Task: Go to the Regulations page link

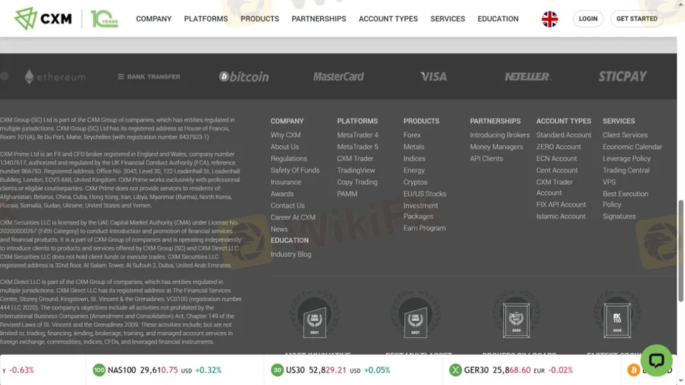Action: [x=289, y=159]
